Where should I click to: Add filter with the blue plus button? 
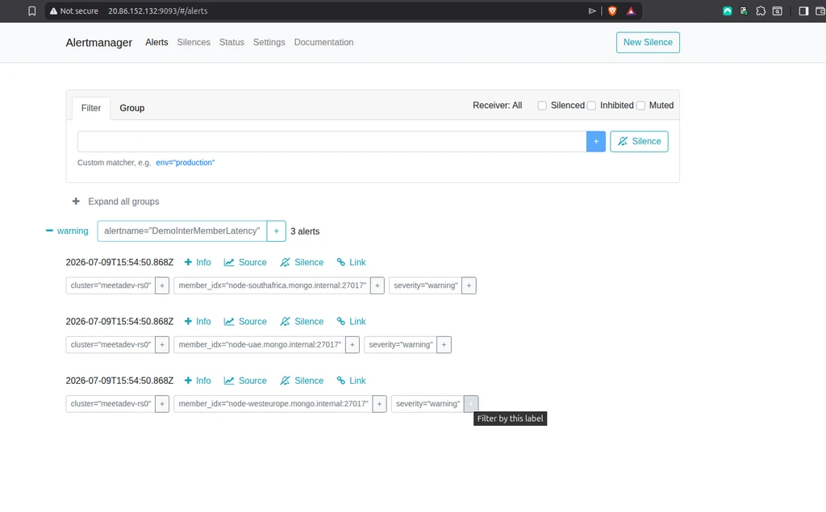point(596,141)
